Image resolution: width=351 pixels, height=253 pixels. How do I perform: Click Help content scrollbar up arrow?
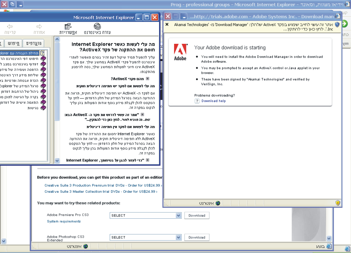[x=57, y=39]
